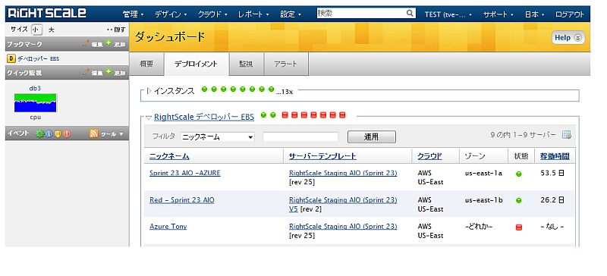Select the 小 size toggle in sidebar
Screen dimensions: 607x276
[36, 30]
